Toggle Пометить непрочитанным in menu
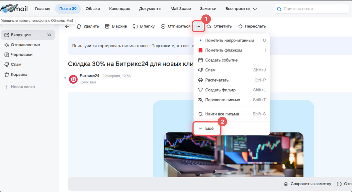Screen dimensions: 352x192 point(229,40)
